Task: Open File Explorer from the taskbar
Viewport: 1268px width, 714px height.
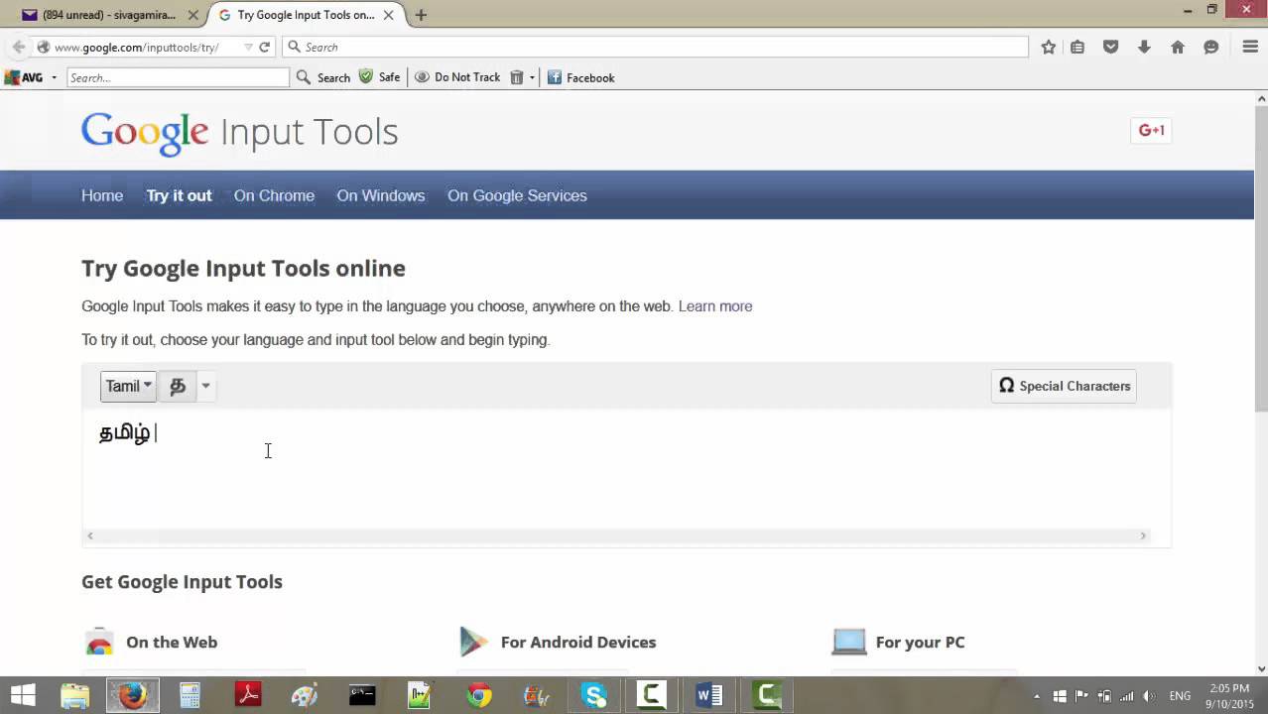Action: pos(75,695)
